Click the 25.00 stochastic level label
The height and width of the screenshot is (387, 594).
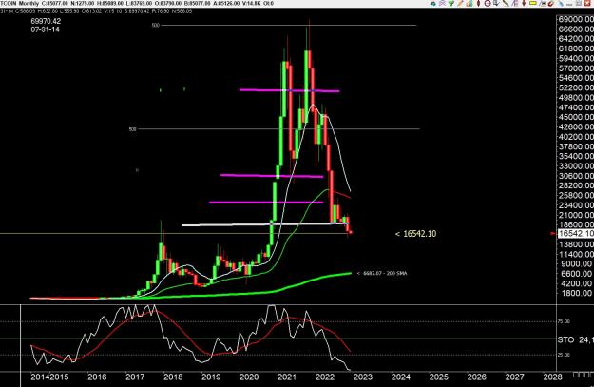[564, 355]
